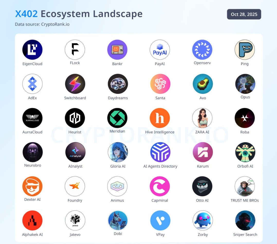Click the Roba star icon

click(x=245, y=118)
